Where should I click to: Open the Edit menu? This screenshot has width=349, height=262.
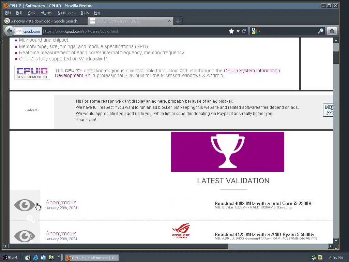(x=19, y=13)
